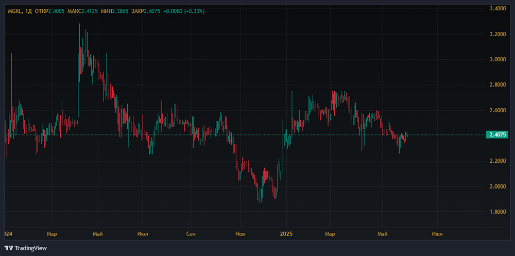Click the first Мар month timeline label

tap(52, 234)
